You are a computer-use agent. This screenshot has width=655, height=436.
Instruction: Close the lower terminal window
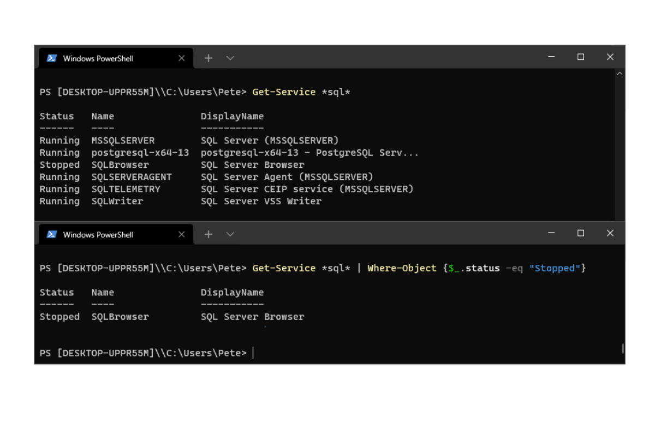click(x=610, y=233)
